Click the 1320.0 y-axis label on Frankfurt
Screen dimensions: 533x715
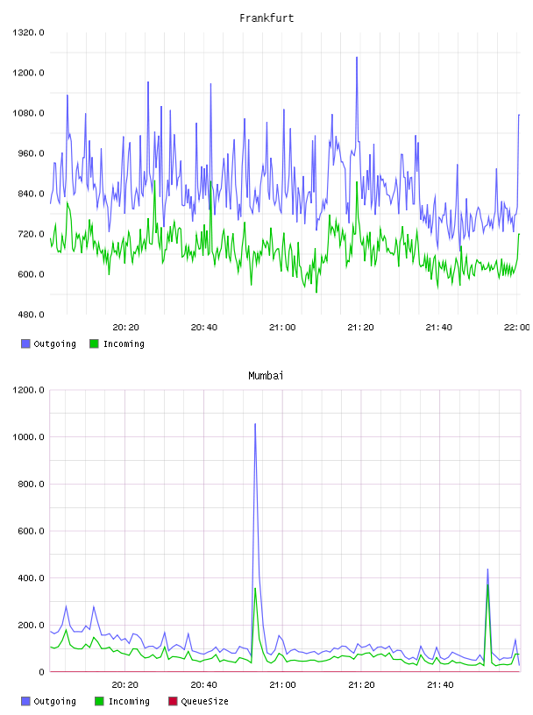pos(28,32)
